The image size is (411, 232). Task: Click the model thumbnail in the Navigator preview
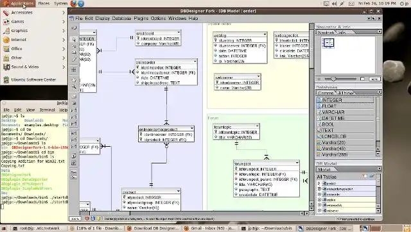tap(328, 43)
